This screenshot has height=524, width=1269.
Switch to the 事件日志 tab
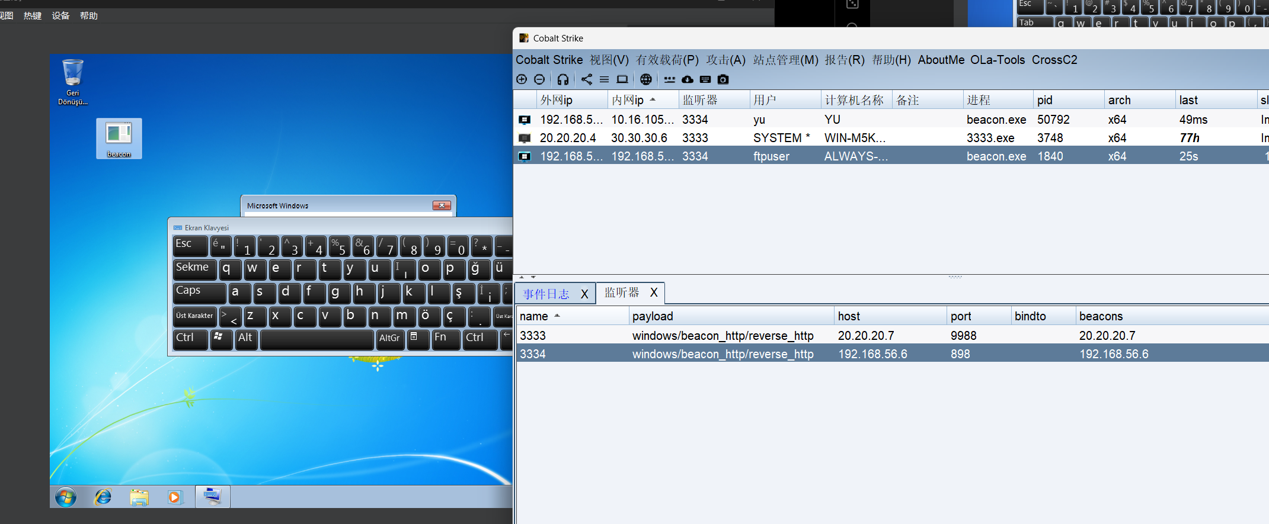[546, 294]
